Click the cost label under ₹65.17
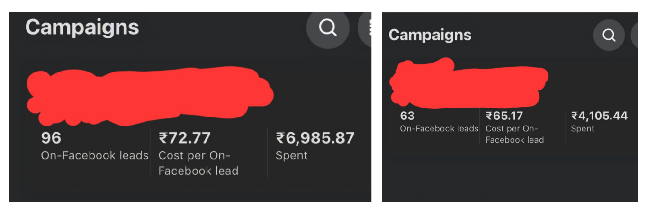Image resolution: width=647 pixels, height=216 pixels. click(x=514, y=134)
